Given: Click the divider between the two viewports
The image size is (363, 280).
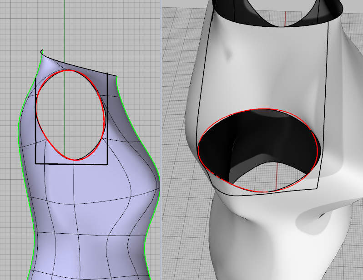Looking at the screenshot, I should [161, 136].
